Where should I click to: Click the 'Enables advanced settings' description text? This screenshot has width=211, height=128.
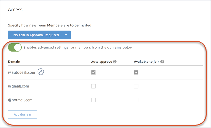[x=78, y=48]
